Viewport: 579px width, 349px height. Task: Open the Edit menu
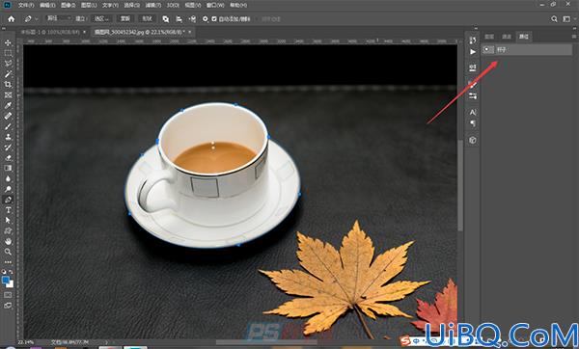47,5
